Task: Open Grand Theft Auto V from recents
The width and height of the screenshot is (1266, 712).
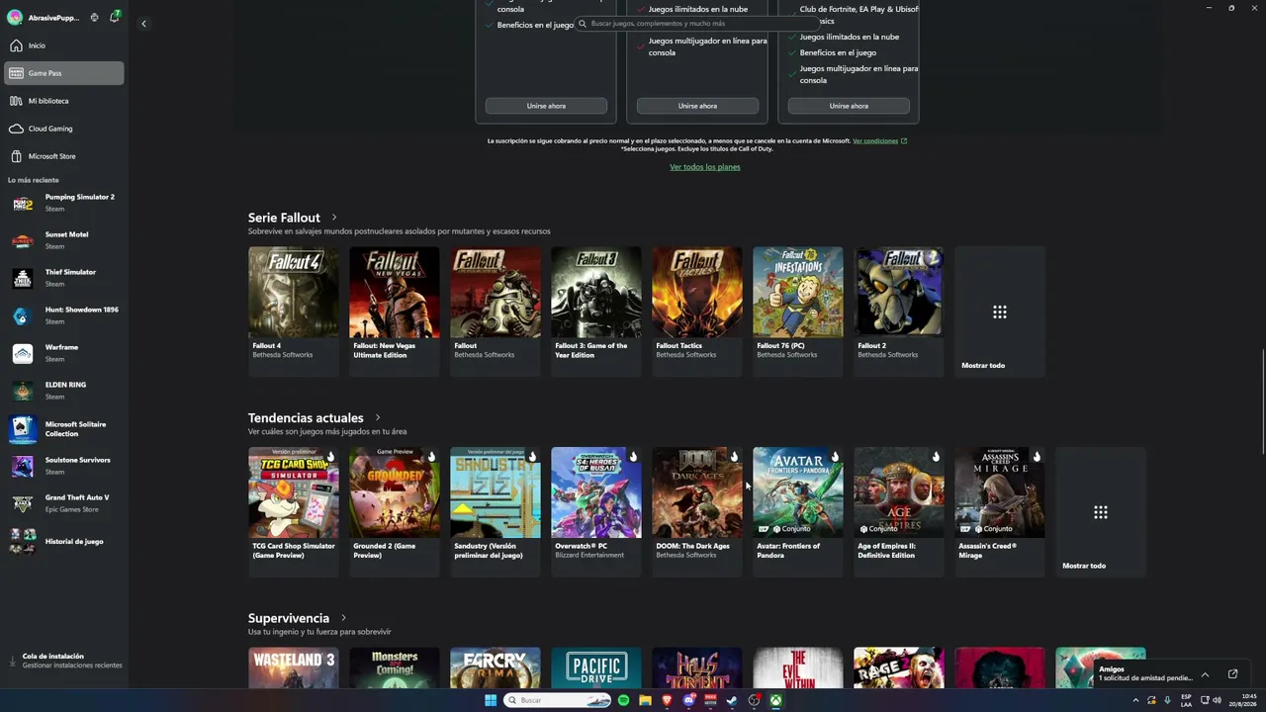Action: coord(64,503)
